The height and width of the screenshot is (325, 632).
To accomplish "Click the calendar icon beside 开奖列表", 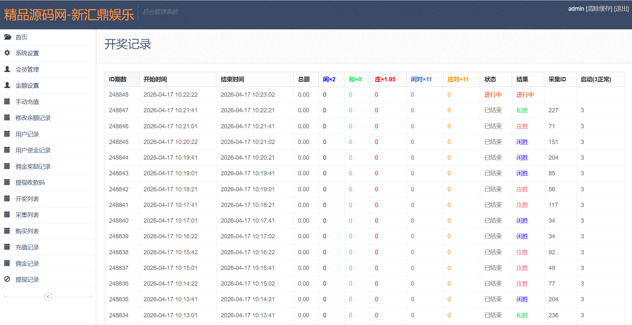I will coord(7,199).
